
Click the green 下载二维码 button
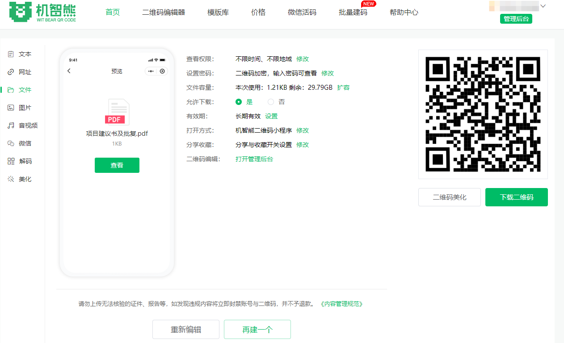516,197
